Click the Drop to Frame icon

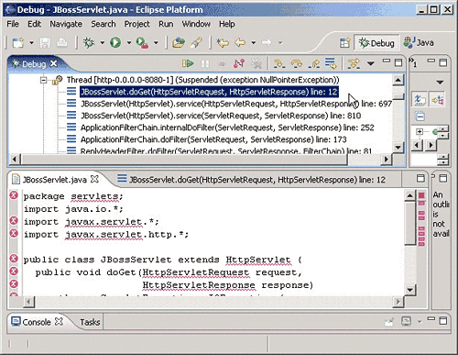(x=331, y=63)
